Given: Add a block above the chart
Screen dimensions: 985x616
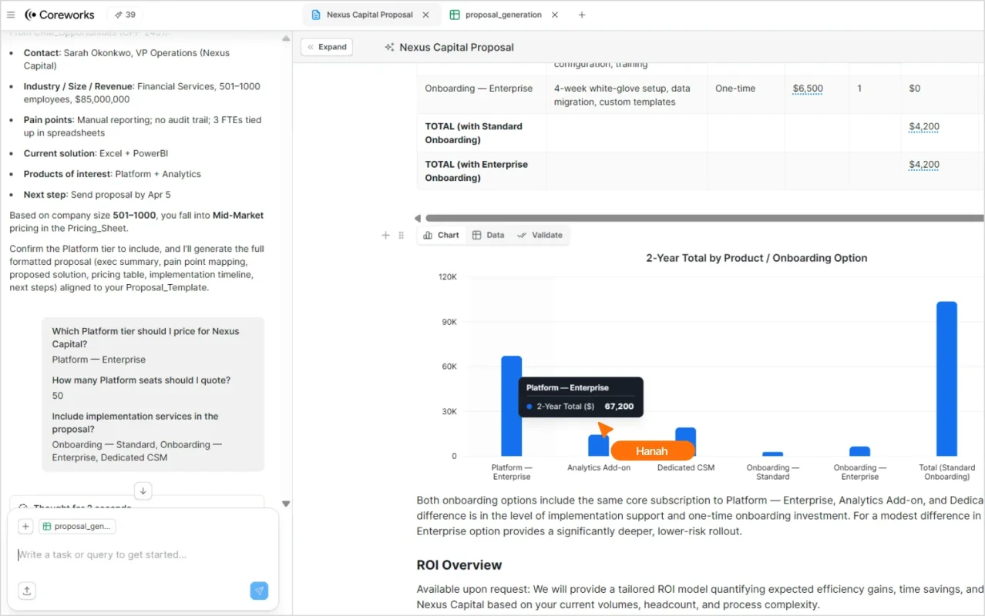Looking at the screenshot, I should [x=386, y=235].
